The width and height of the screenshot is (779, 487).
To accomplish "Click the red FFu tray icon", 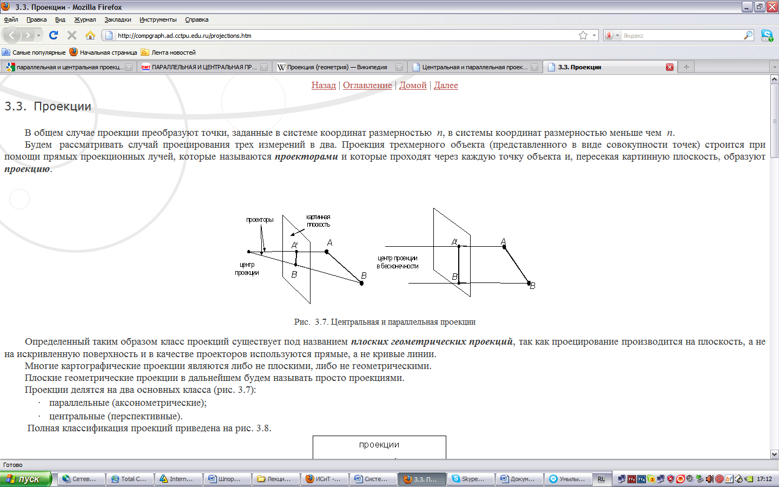I will (x=631, y=479).
